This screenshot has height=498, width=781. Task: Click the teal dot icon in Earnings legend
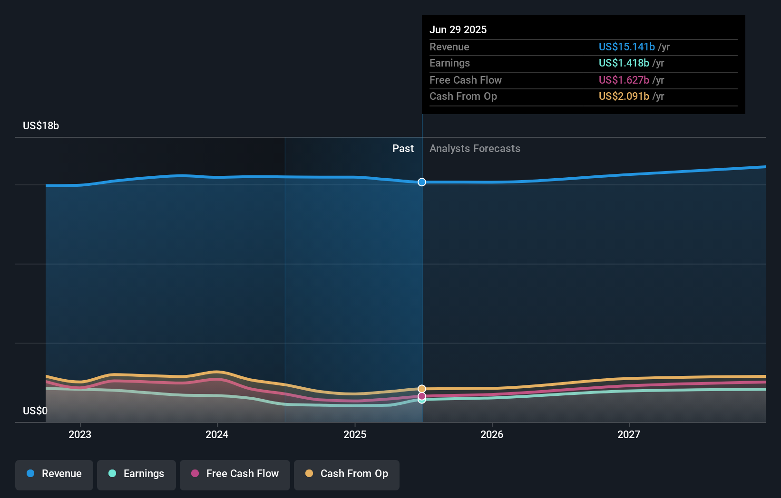click(x=111, y=474)
